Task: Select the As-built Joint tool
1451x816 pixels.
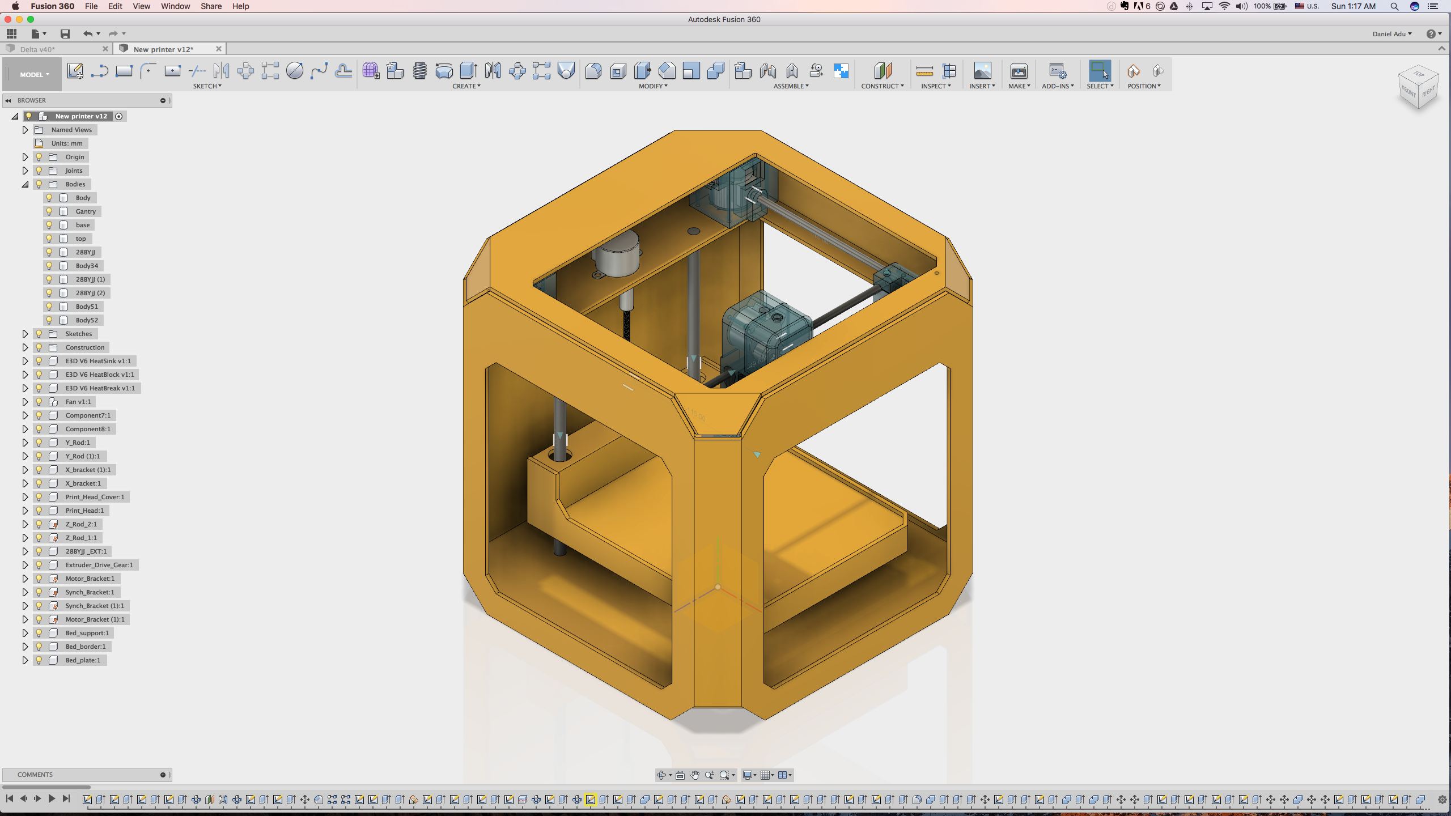Action: pos(792,71)
